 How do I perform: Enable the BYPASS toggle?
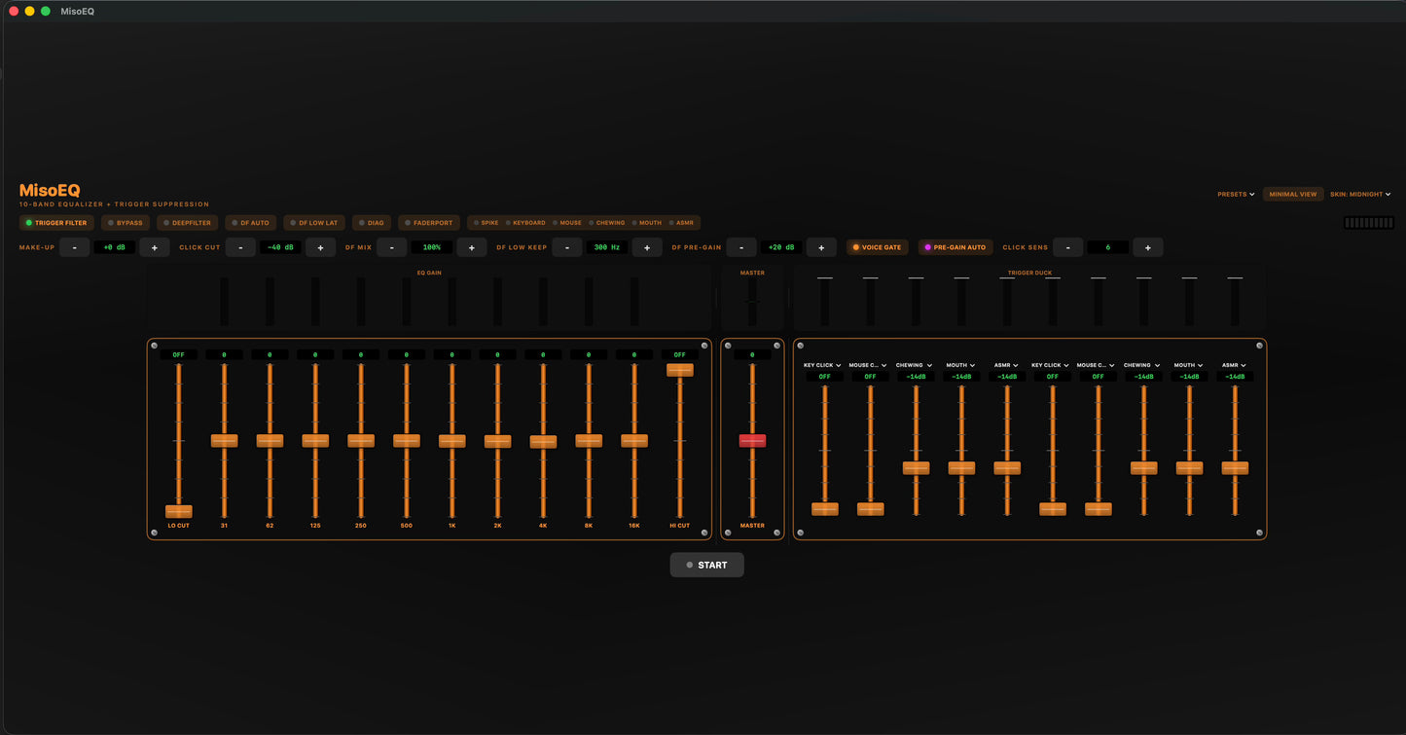126,223
